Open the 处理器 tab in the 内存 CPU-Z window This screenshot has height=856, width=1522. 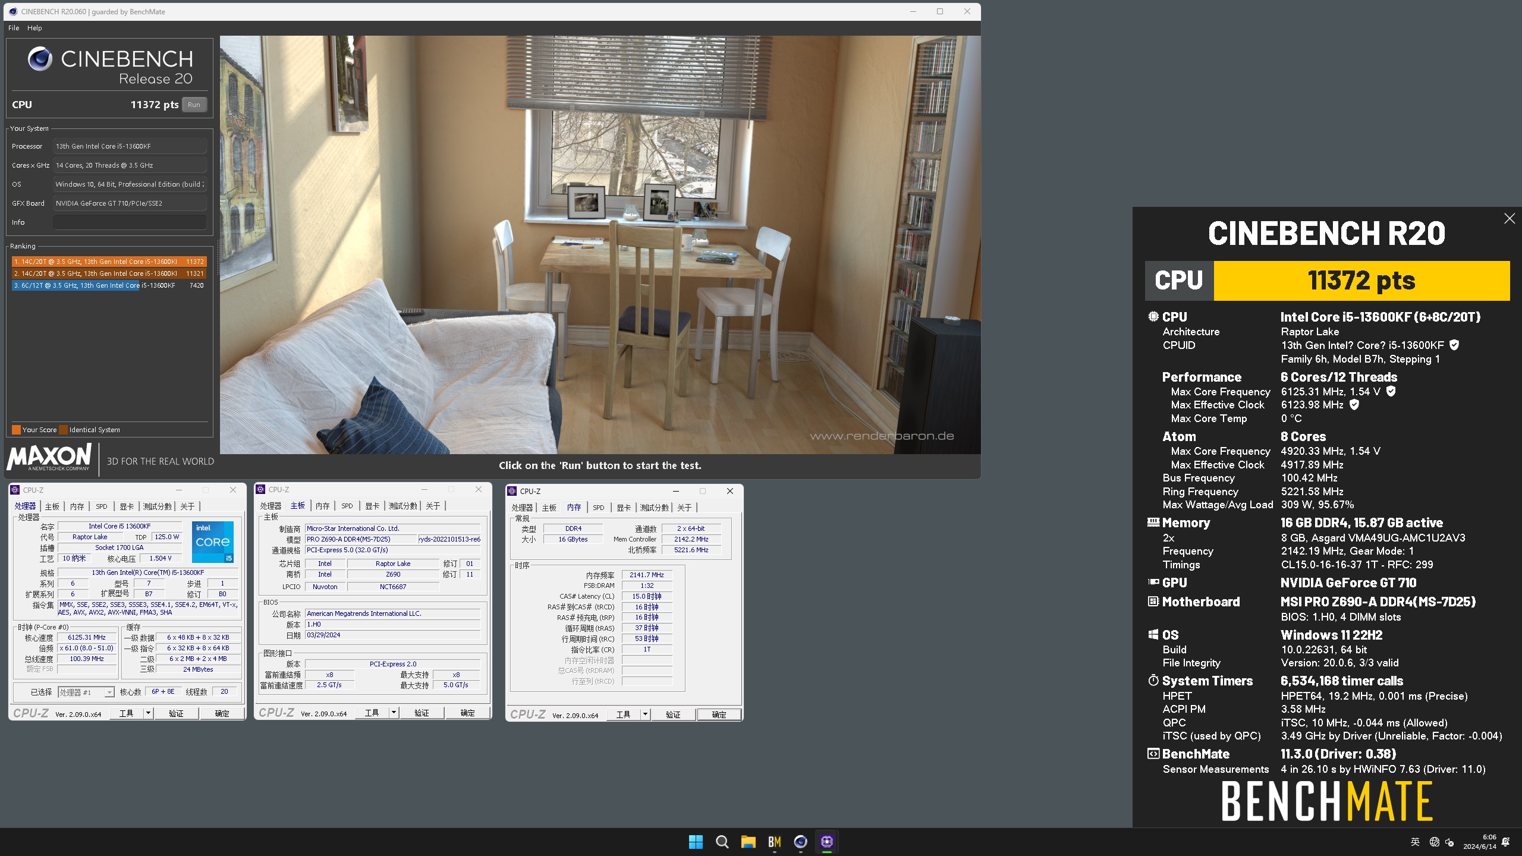[x=521, y=508]
